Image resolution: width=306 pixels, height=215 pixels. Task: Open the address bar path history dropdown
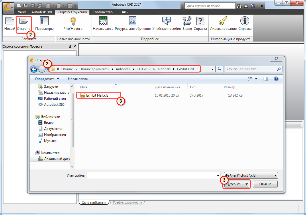point(213,69)
